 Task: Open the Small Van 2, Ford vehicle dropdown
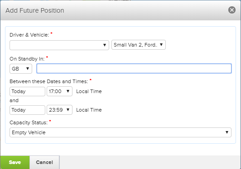click(139, 45)
